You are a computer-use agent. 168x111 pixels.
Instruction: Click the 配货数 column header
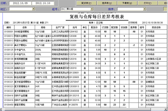(115, 27)
